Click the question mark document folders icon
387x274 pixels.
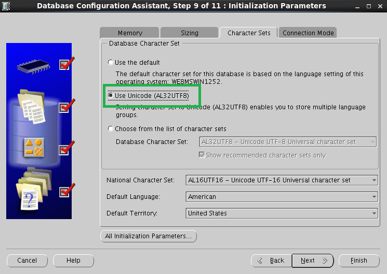[34, 189]
